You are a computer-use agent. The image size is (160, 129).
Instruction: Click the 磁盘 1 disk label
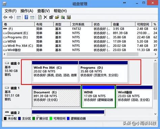click(15, 88)
